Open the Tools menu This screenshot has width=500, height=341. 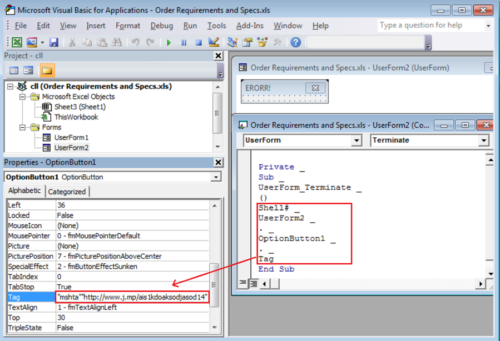216,26
